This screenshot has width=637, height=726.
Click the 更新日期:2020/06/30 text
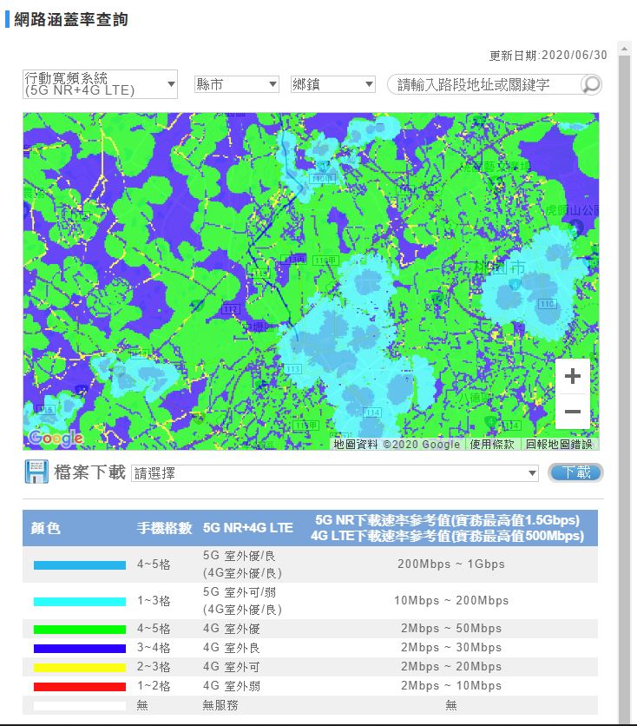548,55
